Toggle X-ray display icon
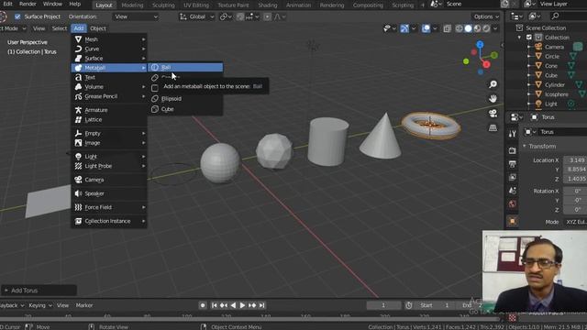This screenshot has height=330, width=587. coord(447,28)
